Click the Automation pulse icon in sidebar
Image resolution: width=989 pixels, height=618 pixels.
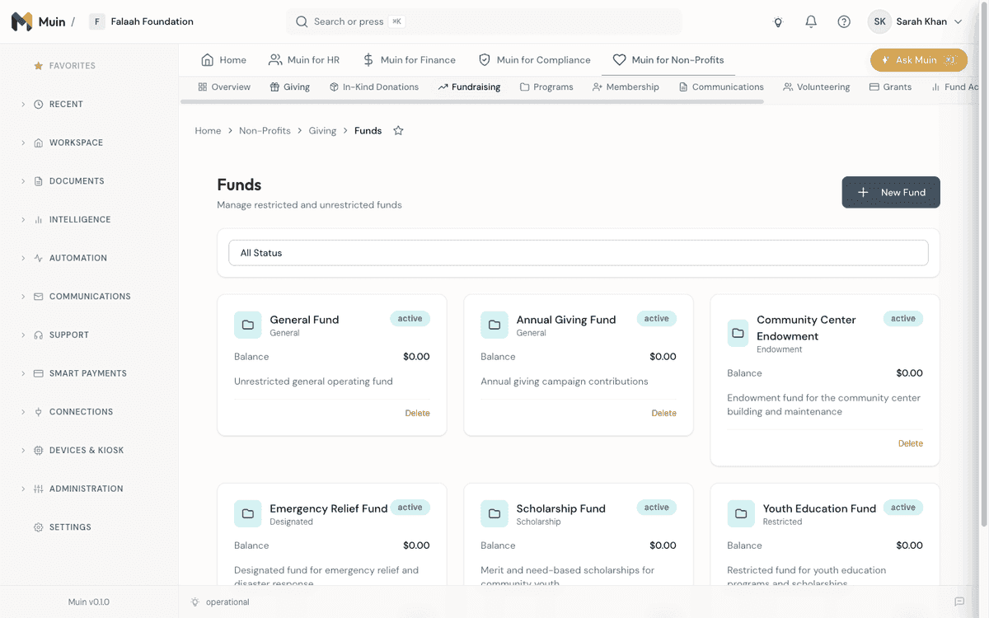pyautogui.click(x=38, y=258)
